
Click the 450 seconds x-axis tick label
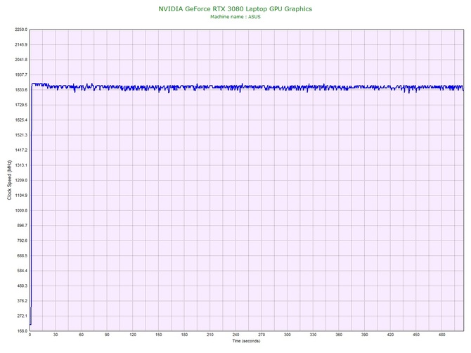click(x=416, y=335)
